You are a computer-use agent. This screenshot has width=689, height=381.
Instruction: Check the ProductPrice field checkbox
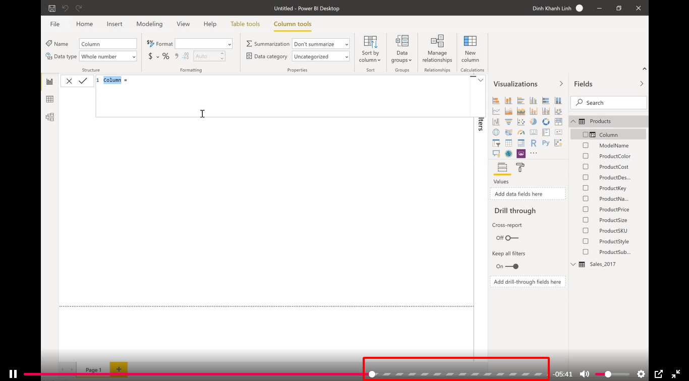[x=586, y=209]
